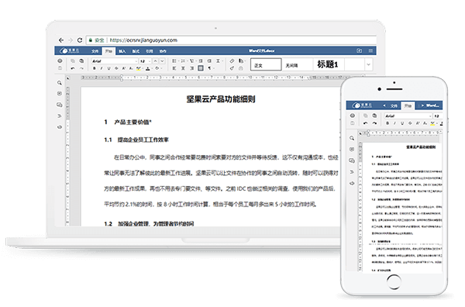Click the undo arrow in laptop toolbar
The height and width of the screenshot is (307, 465).
tap(73, 68)
